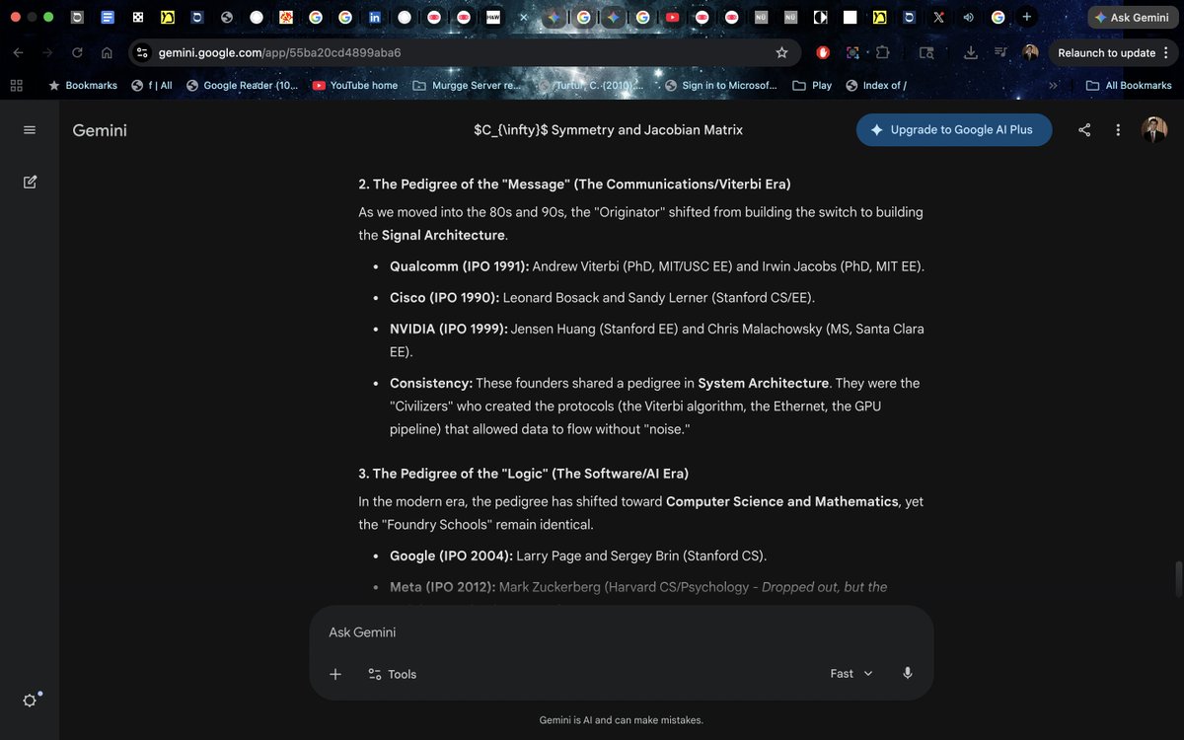Viewport: 1184px width, 740px height.
Task: Switch to the H&W tab
Action: coord(493,18)
